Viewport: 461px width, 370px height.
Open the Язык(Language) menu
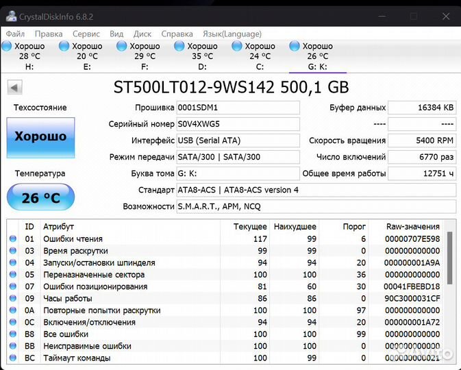[x=232, y=34]
